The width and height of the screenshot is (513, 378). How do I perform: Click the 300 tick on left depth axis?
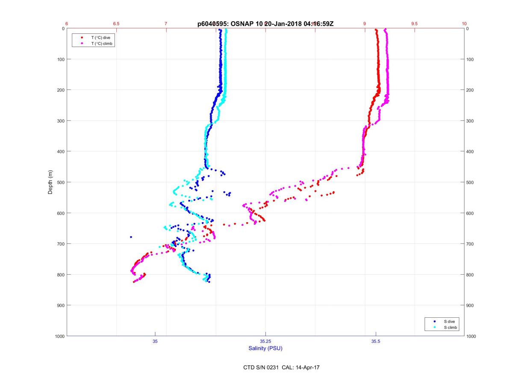60,121
